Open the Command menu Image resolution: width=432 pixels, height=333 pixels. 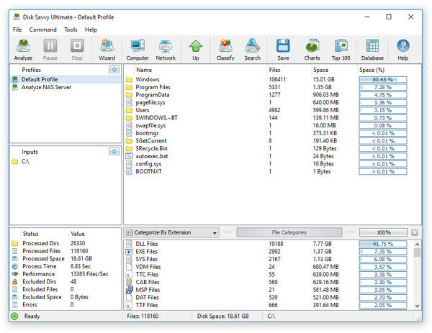(43, 29)
